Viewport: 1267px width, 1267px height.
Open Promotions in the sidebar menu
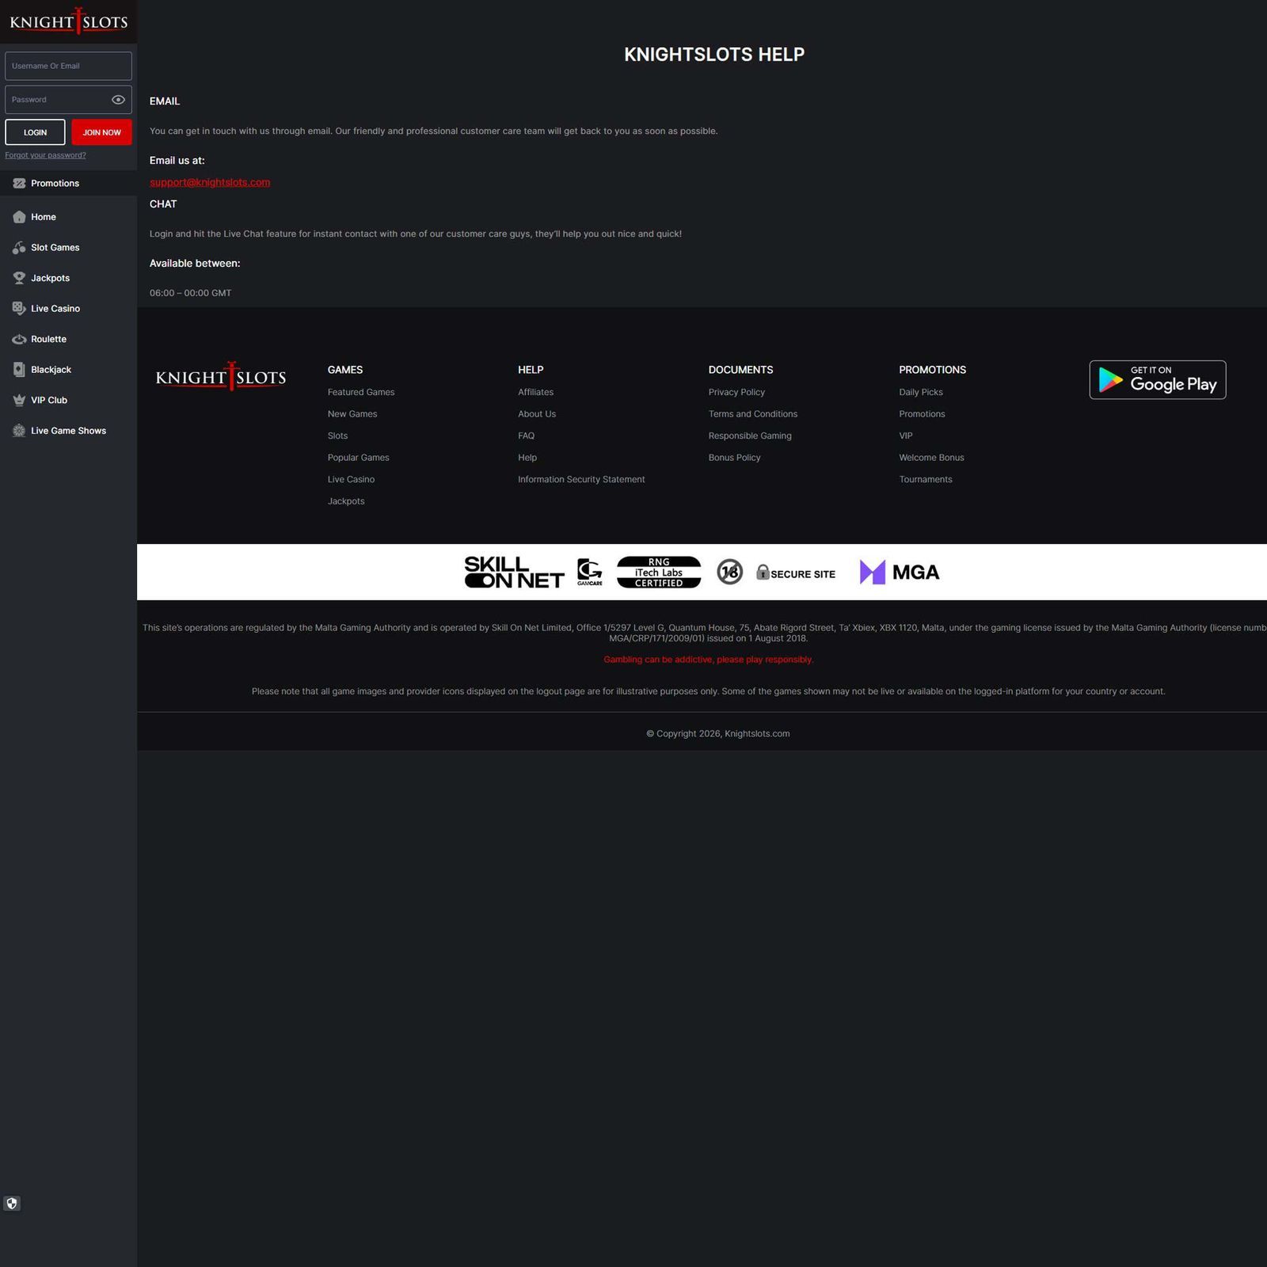pos(68,183)
